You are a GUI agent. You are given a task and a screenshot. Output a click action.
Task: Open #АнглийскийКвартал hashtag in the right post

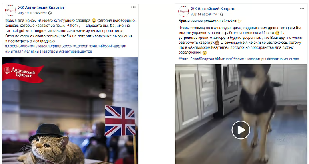(196, 59)
